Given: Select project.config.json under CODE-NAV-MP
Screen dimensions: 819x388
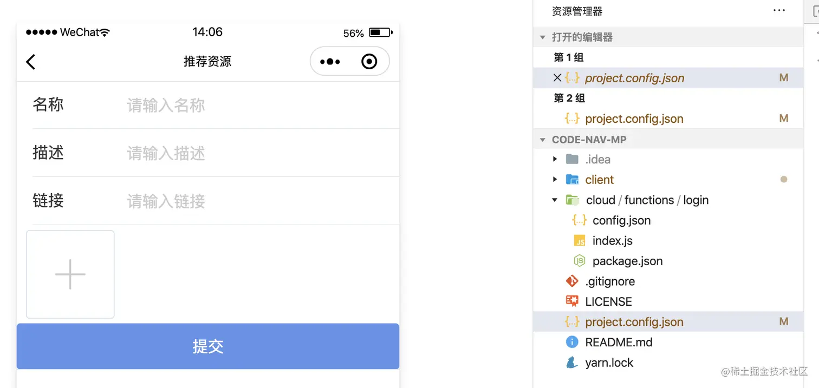Looking at the screenshot, I should [x=634, y=322].
